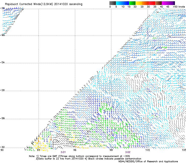Click the 90 longitude axis label
Screen dimensions: 186x163
coord(2,150)
